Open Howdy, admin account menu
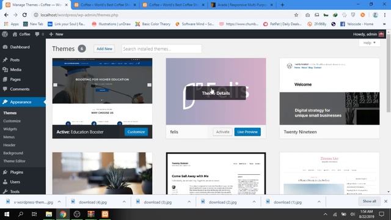 368,34
